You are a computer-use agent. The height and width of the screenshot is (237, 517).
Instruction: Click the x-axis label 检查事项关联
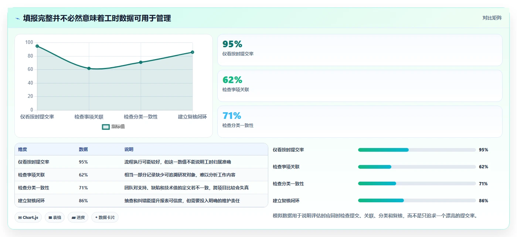point(89,117)
